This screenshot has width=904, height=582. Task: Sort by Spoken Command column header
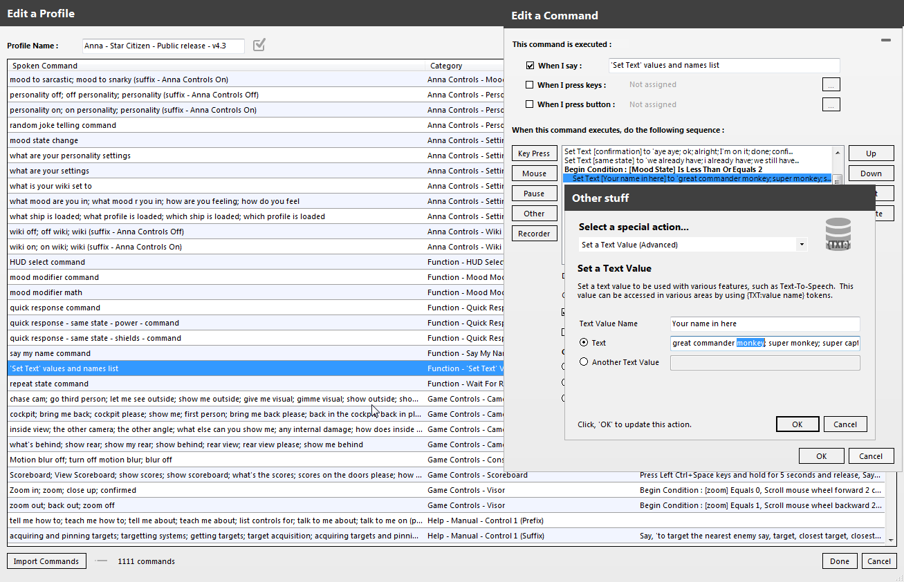(x=216, y=66)
